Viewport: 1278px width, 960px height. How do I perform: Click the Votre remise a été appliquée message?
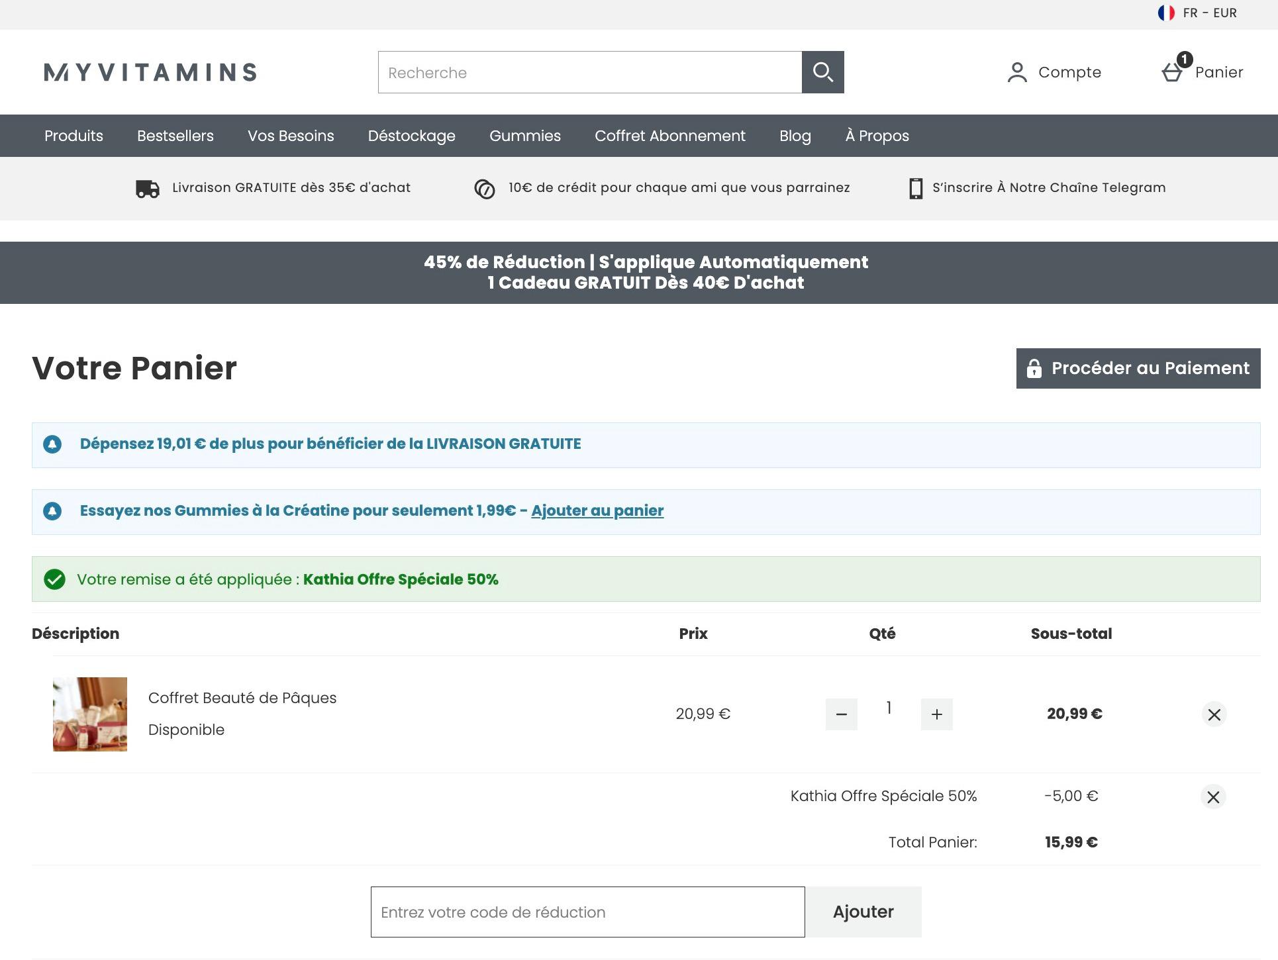tap(287, 579)
